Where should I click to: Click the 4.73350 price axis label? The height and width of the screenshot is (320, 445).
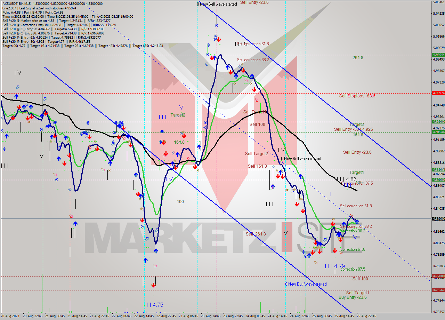click(439, 312)
